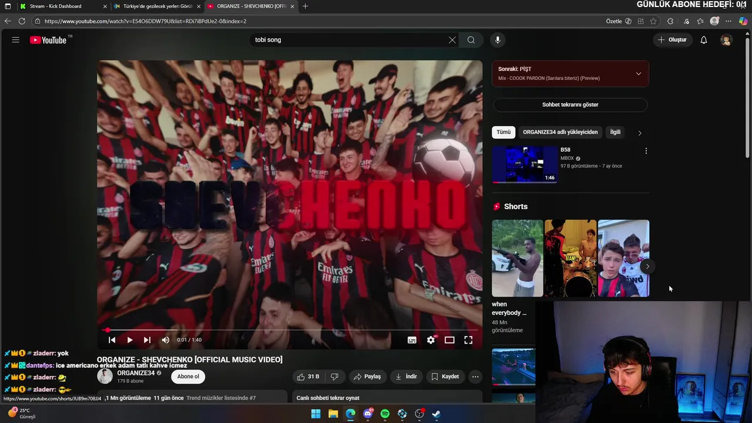This screenshot has height=423, width=752.
Task: Enter full screen mode
Action: [x=468, y=340]
